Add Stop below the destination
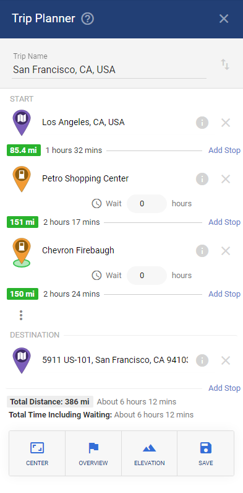 [x=224, y=388]
